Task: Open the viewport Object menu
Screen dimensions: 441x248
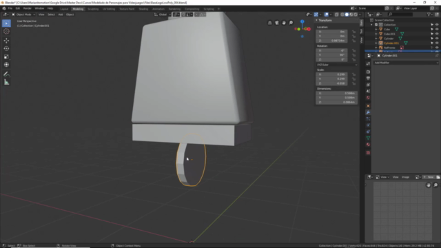Action: point(70,14)
